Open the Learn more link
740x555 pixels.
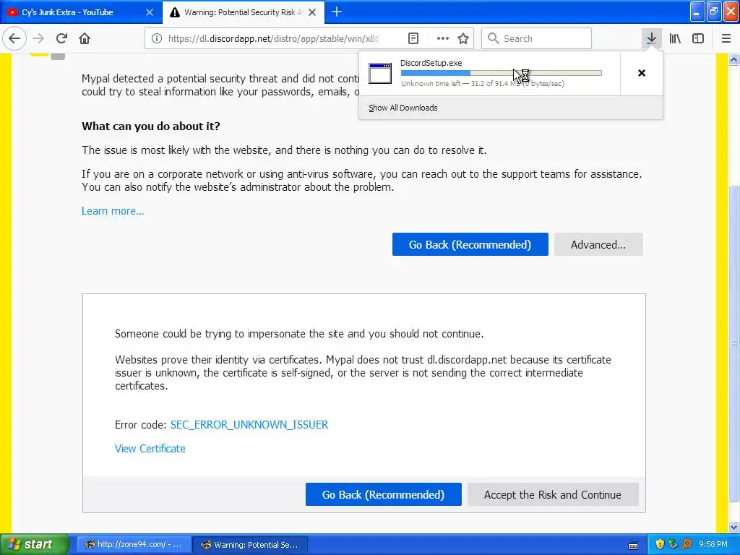click(113, 211)
